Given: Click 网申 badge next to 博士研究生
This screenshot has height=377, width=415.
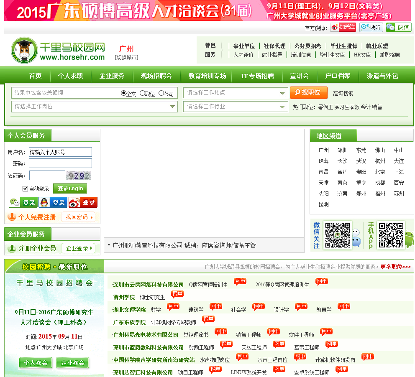Looking at the screenshot, I should tap(177, 294).
